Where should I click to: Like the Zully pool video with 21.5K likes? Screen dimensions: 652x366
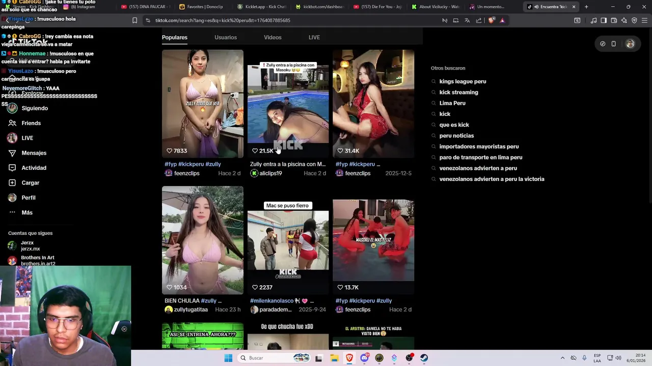click(255, 151)
